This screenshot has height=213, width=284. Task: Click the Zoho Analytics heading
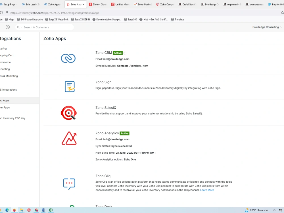tap(107, 133)
